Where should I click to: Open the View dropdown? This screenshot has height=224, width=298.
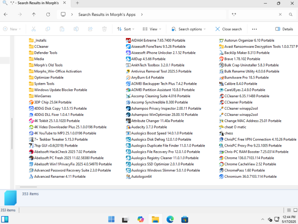(152, 29)
